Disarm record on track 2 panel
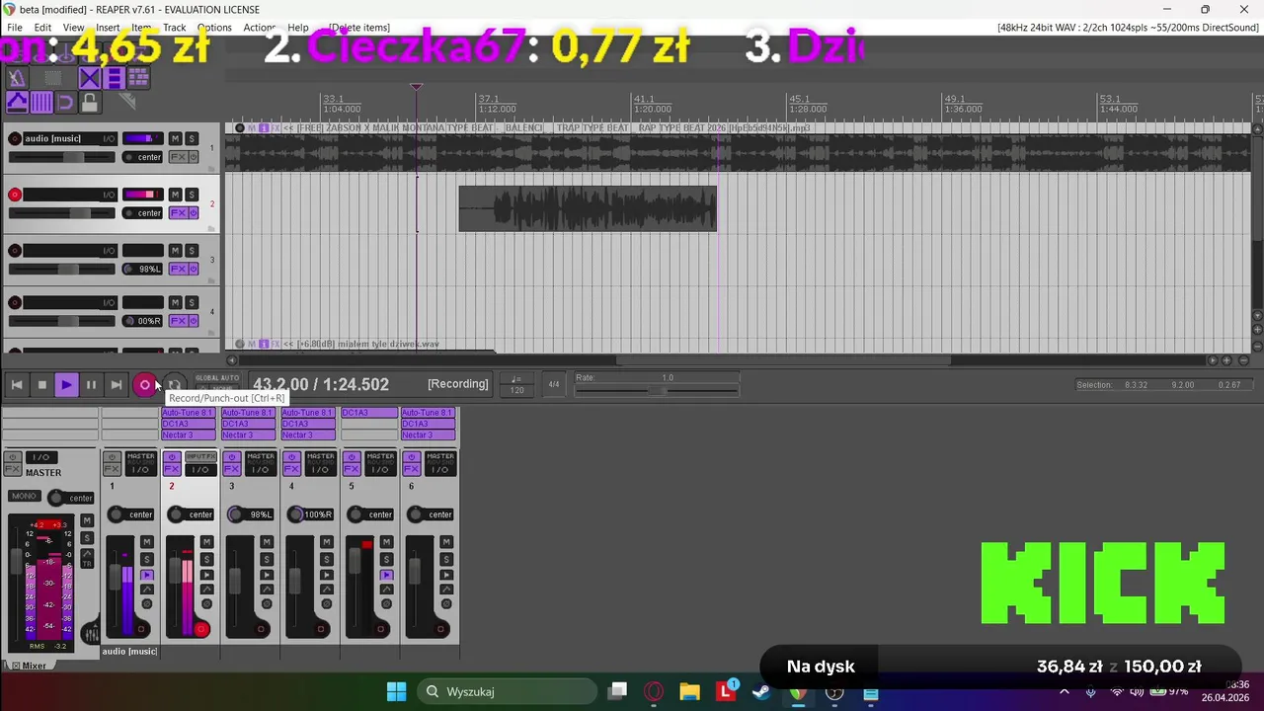Image resolution: width=1264 pixels, height=711 pixels. pos(15,195)
